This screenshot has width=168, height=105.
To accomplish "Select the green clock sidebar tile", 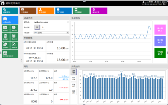I will click(x=14, y=28).
